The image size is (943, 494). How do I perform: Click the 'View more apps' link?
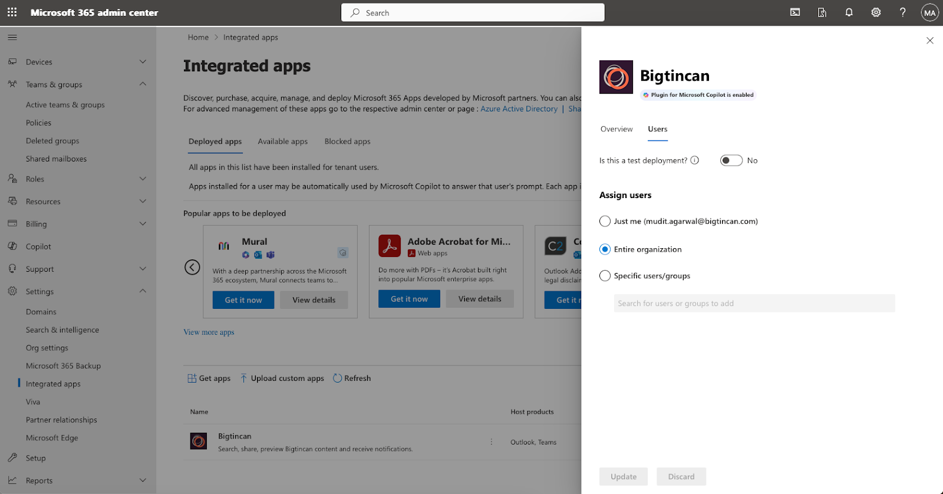209,332
